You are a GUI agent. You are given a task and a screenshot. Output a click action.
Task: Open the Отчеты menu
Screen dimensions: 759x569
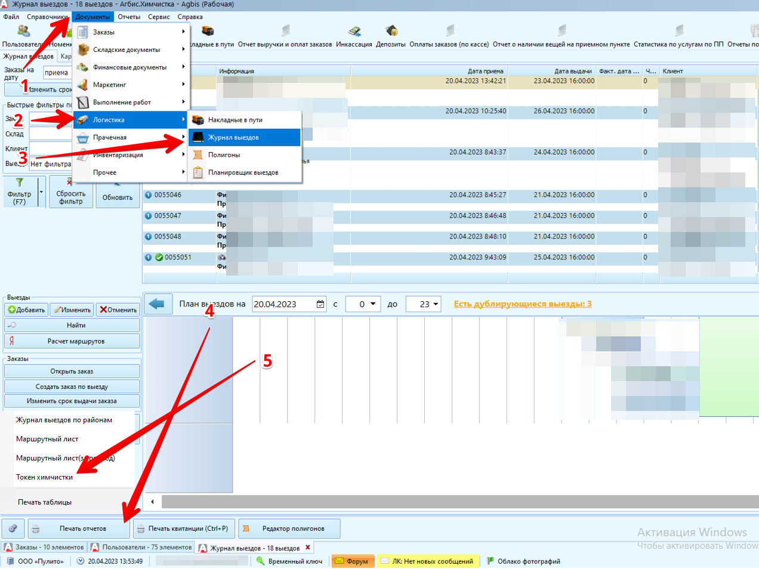click(129, 17)
